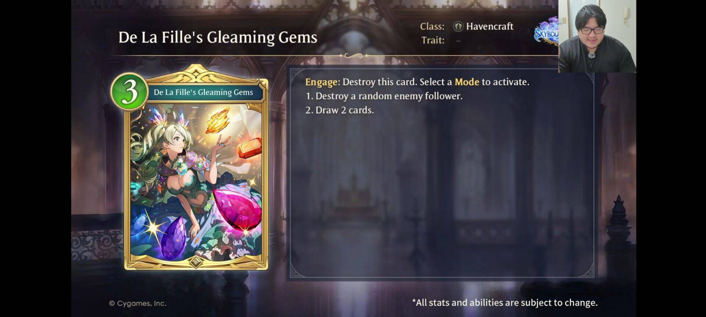706x317 pixels.
Task: Click the Trait field value dash
Action: [x=458, y=40]
